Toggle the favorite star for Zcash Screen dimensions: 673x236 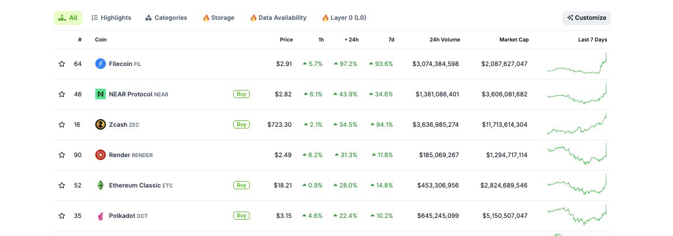tap(62, 124)
